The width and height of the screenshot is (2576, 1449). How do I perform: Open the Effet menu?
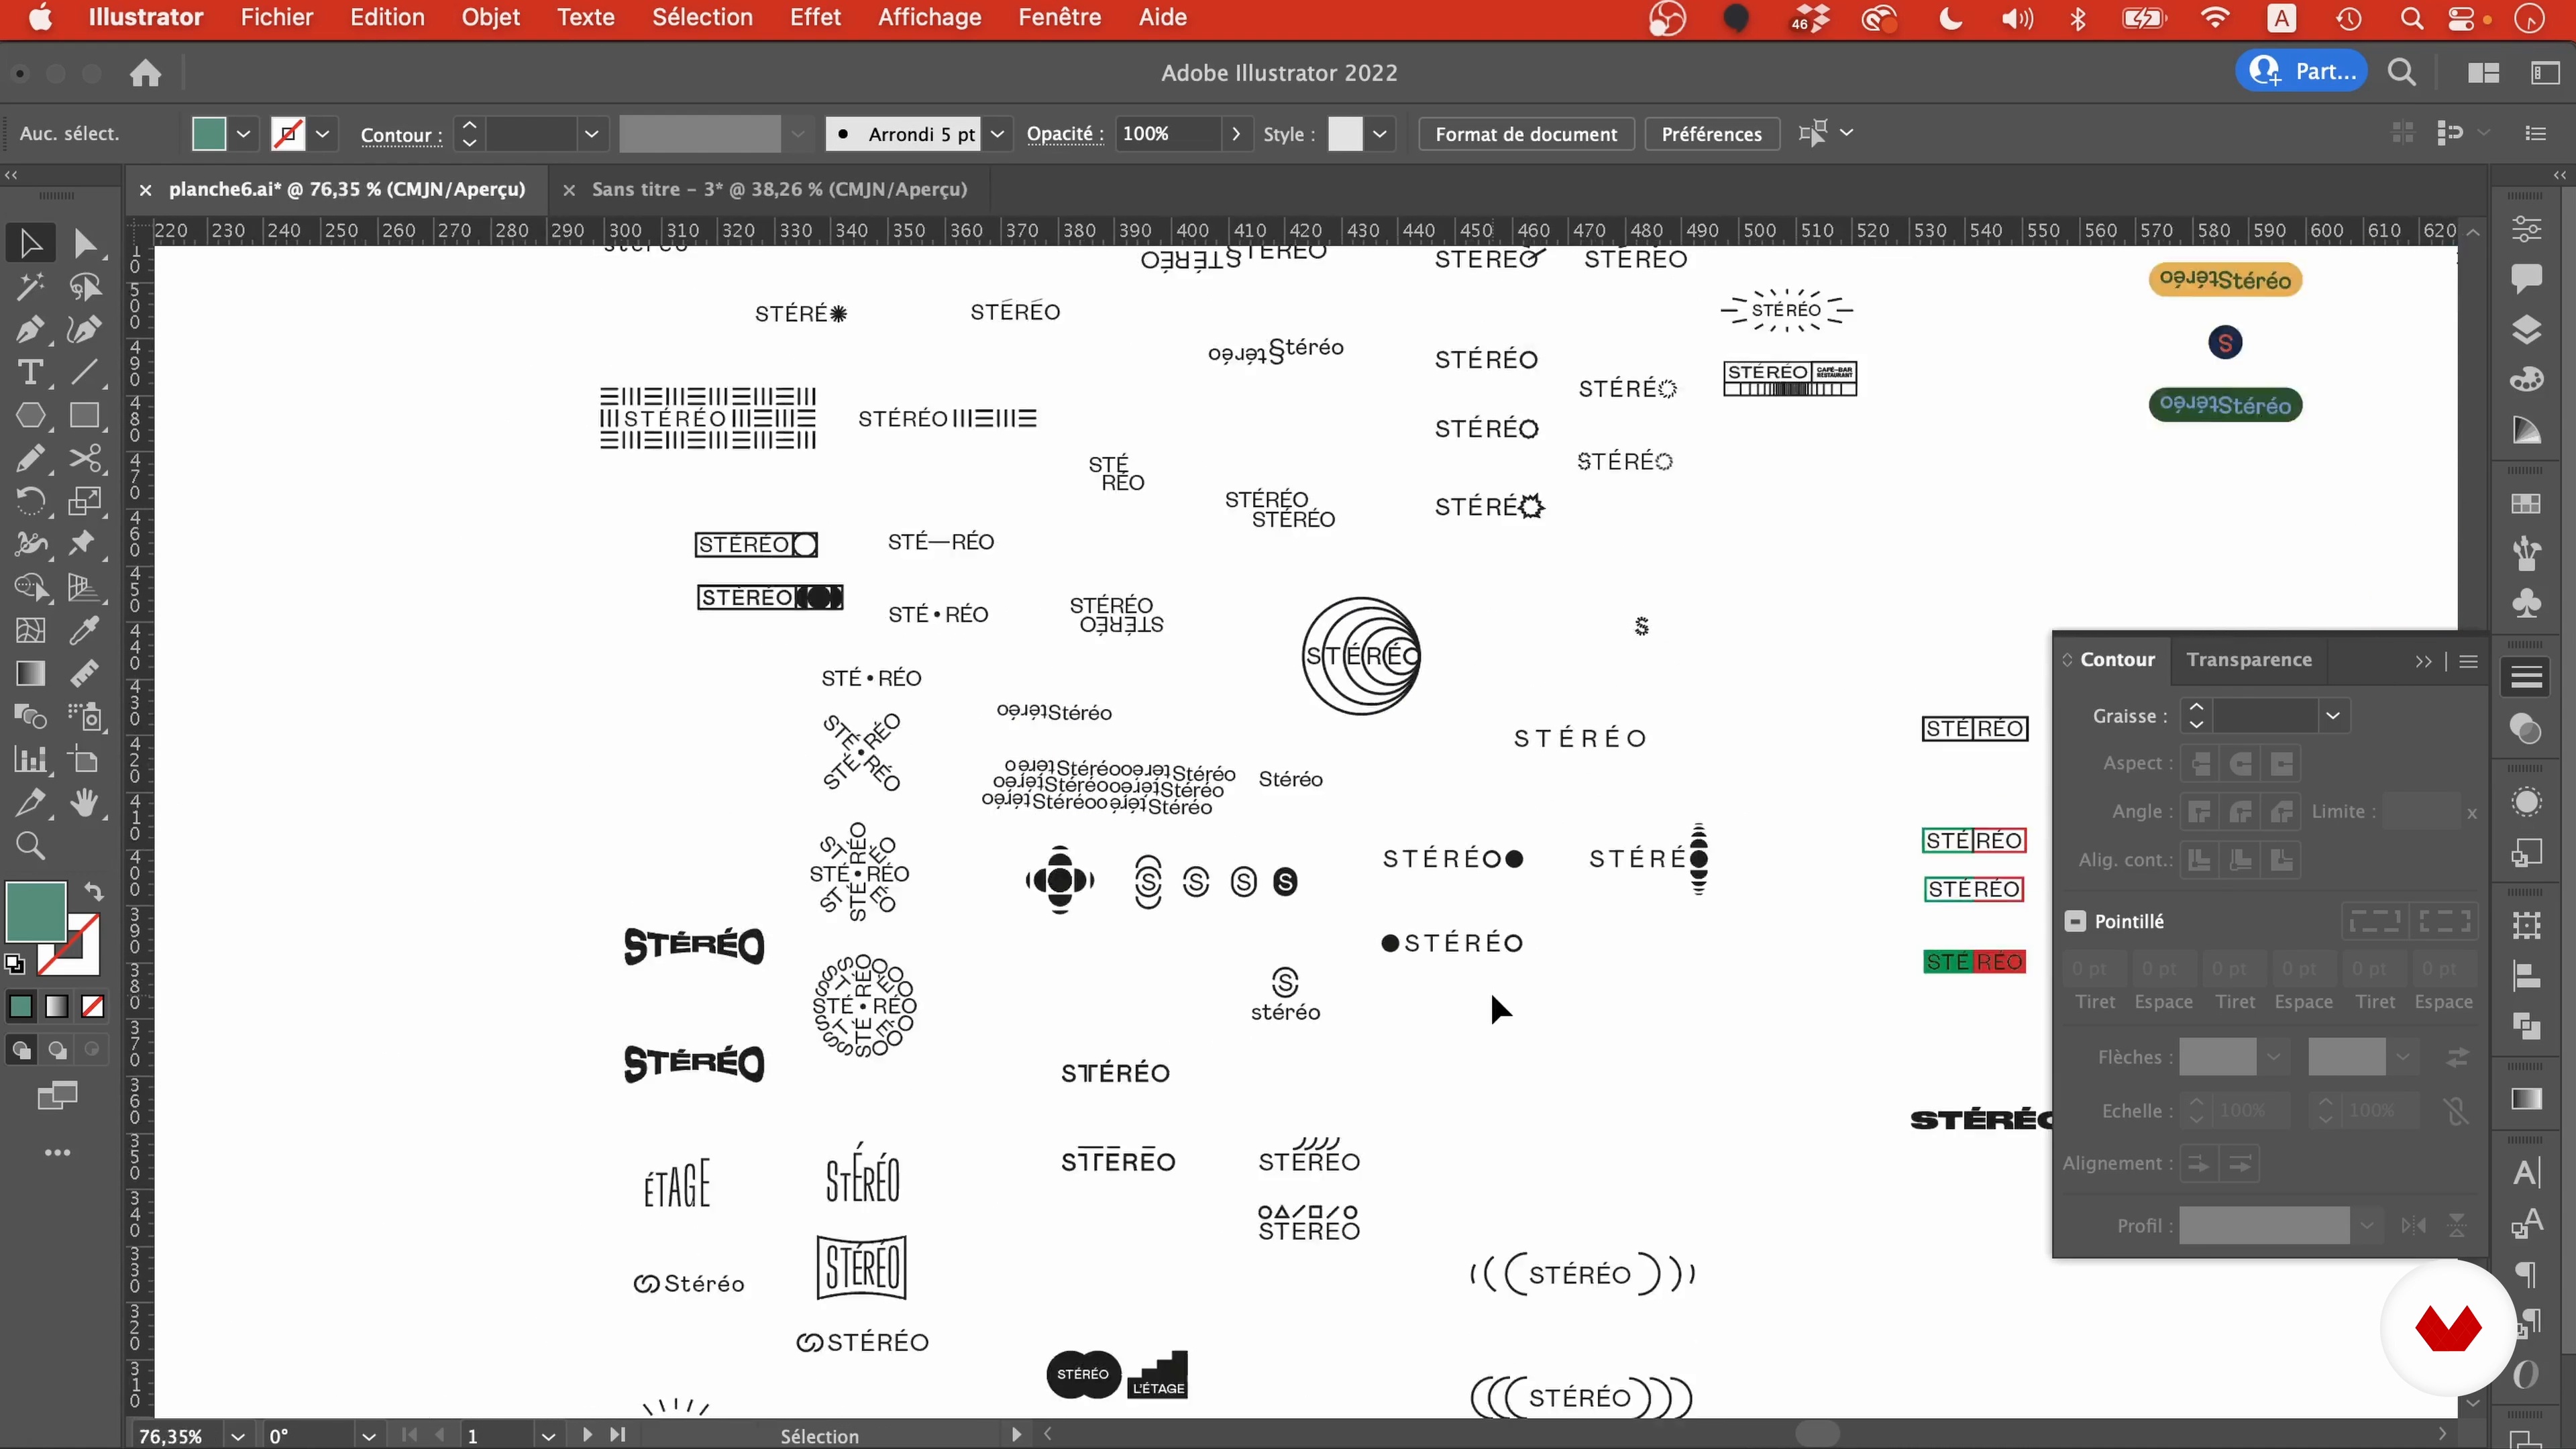(x=815, y=17)
